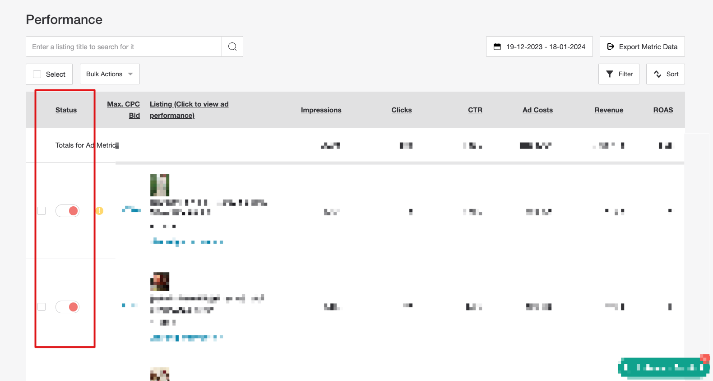Sort by Impressions column header
Viewport: 713px width, 381px height.
(321, 110)
